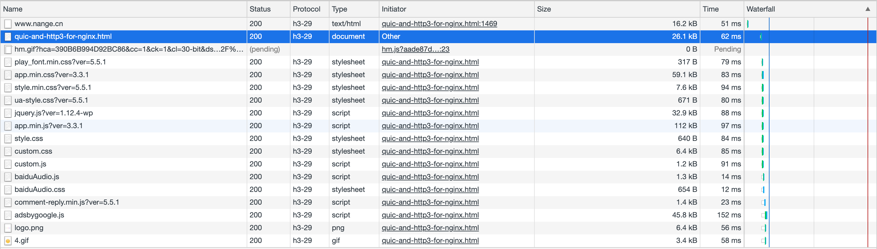This screenshot has width=877, height=249.
Task: Click the file icon beside jquery.js?ver=1.12.4-wp
Action: coord(8,113)
